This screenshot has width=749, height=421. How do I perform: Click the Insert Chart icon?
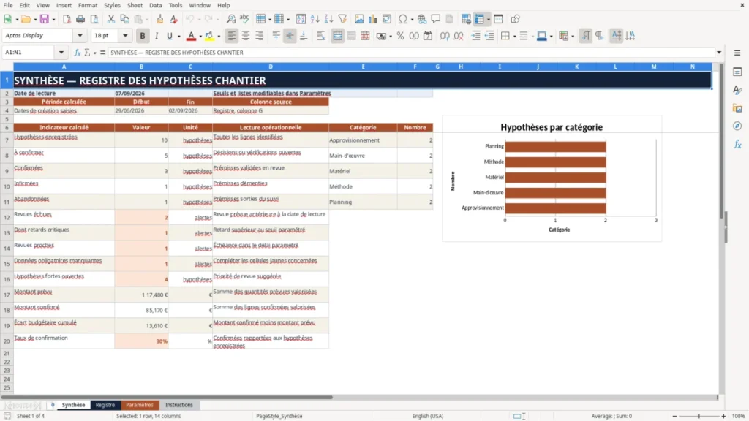pos(372,19)
